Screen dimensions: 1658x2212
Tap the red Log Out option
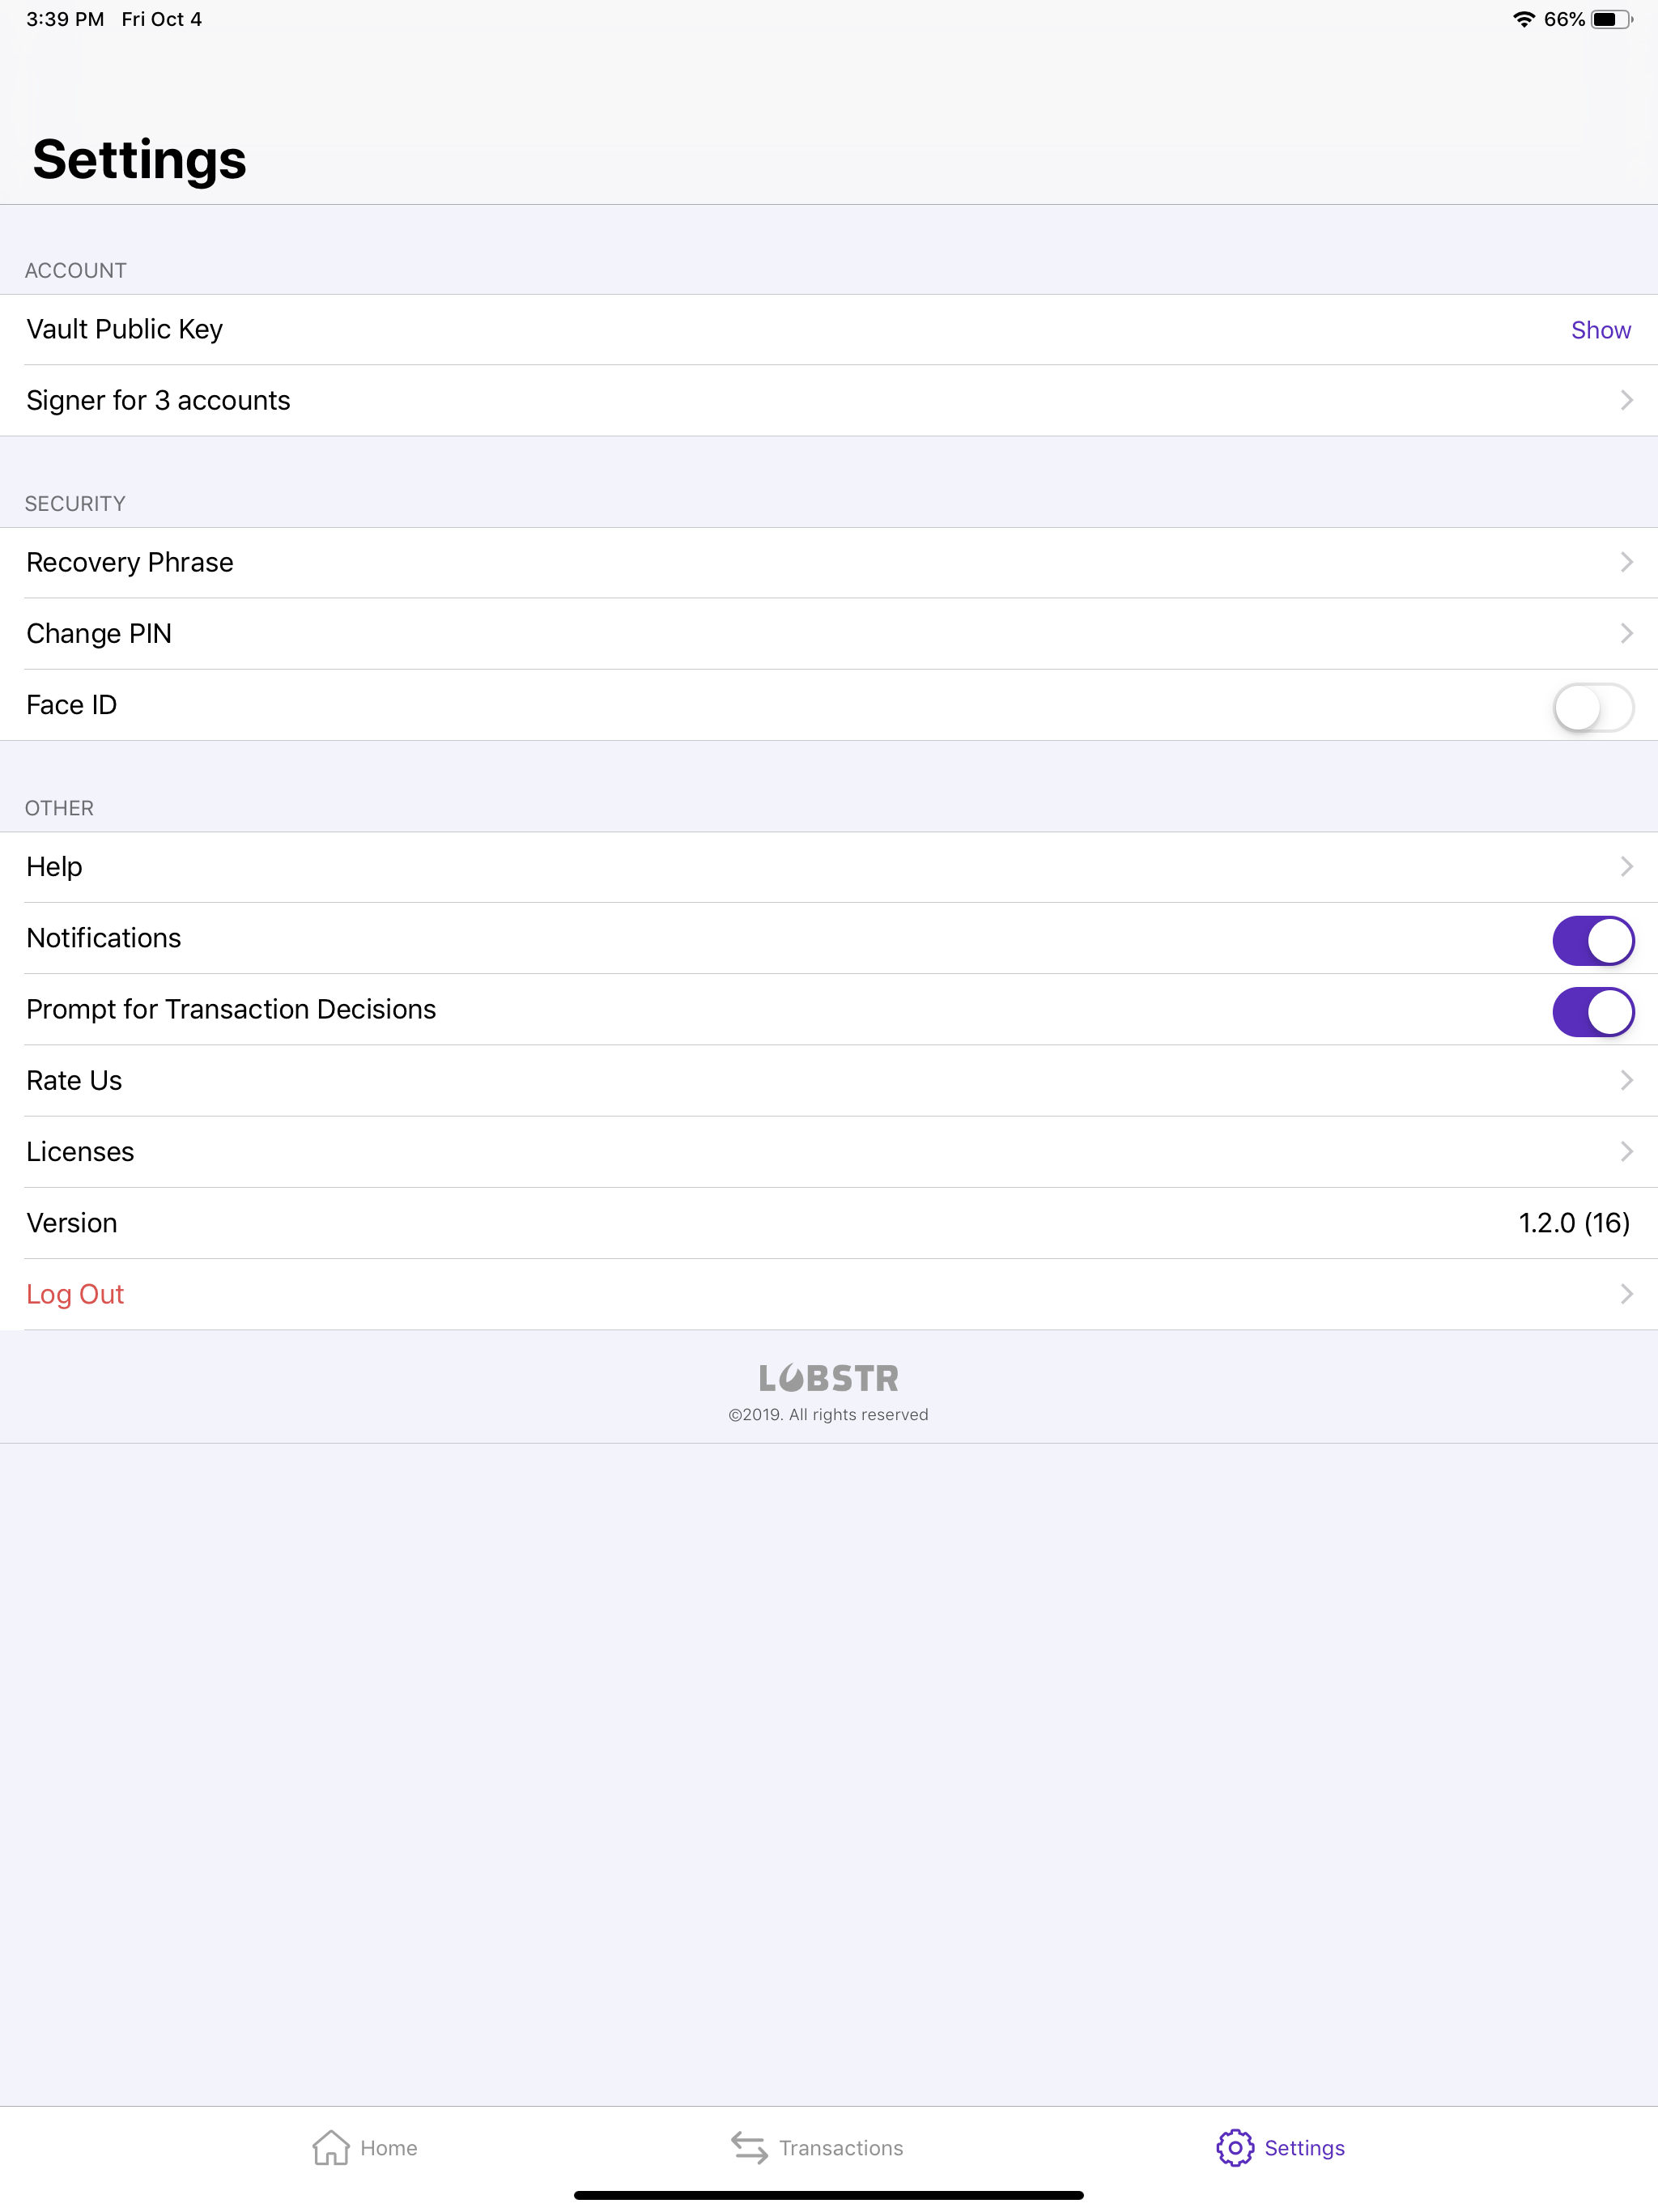point(75,1294)
